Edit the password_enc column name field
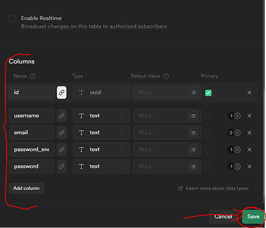Viewport: 266px width, 228px height. 31,150
